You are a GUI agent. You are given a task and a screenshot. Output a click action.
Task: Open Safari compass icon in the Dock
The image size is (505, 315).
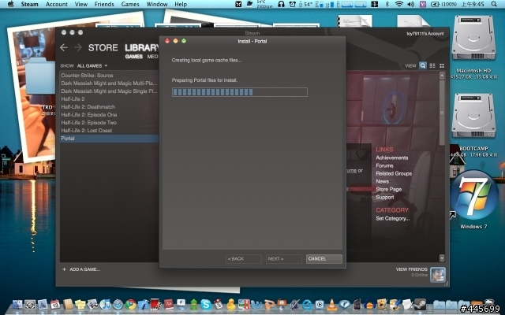click(118, 305)
